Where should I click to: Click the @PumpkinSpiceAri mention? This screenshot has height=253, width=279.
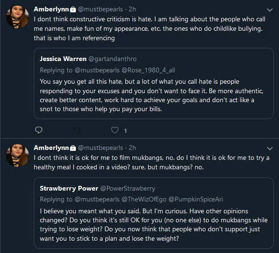point(195,199)
